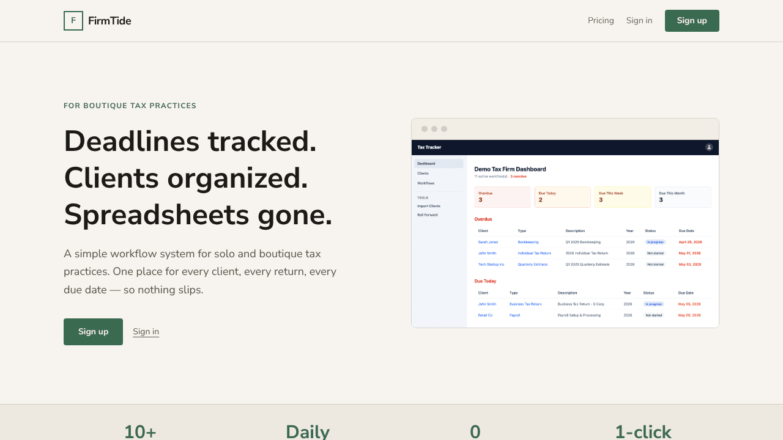
Task: Click the FirmTide F logo icon
Action: [73, 21]
